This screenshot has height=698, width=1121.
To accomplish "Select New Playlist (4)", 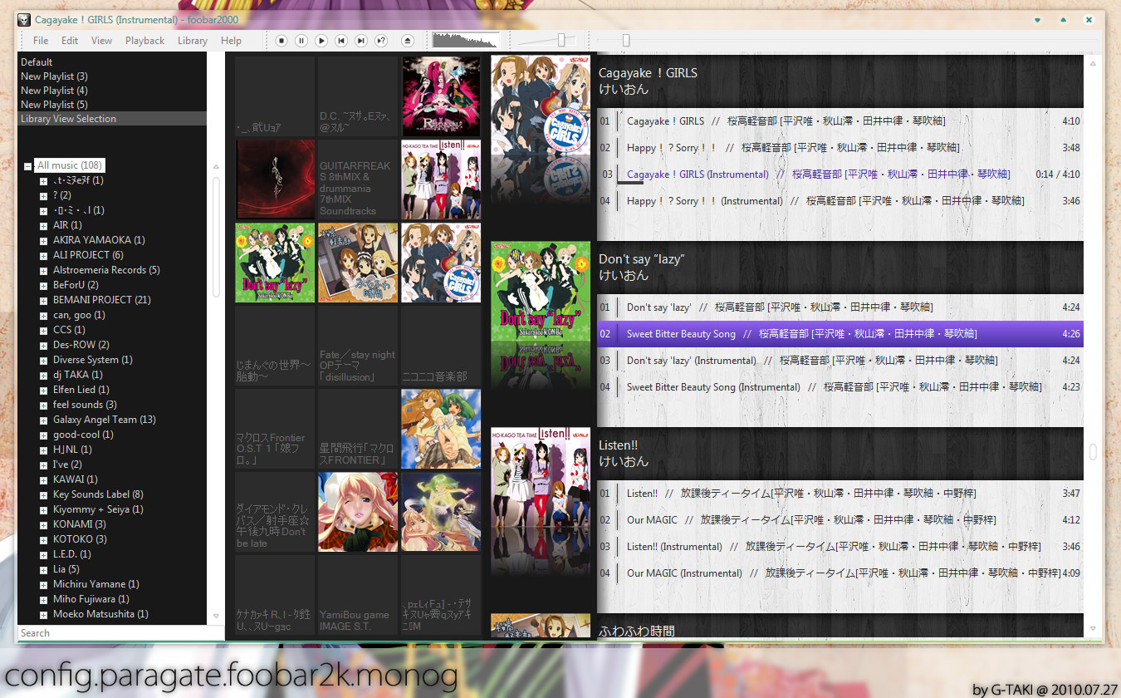I will [112, 91].
